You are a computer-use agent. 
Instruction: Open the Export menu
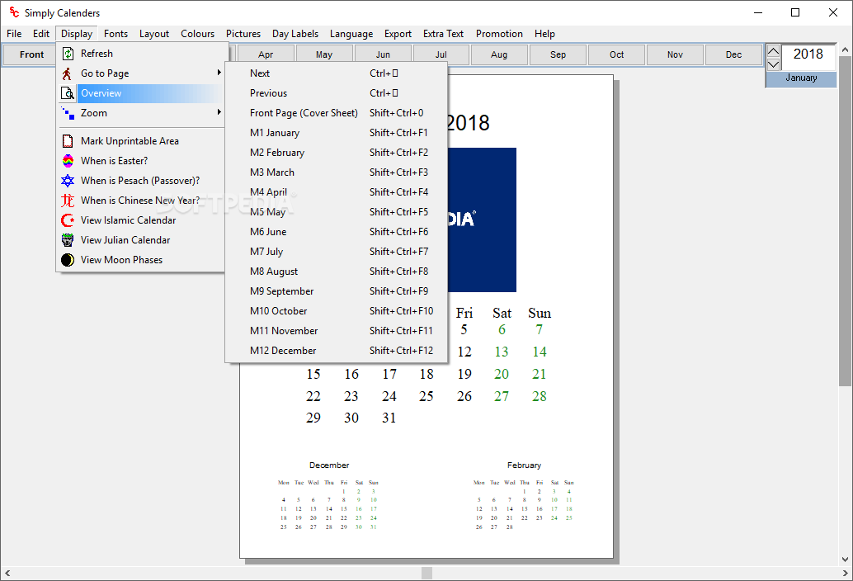click(x=398, y=34)
